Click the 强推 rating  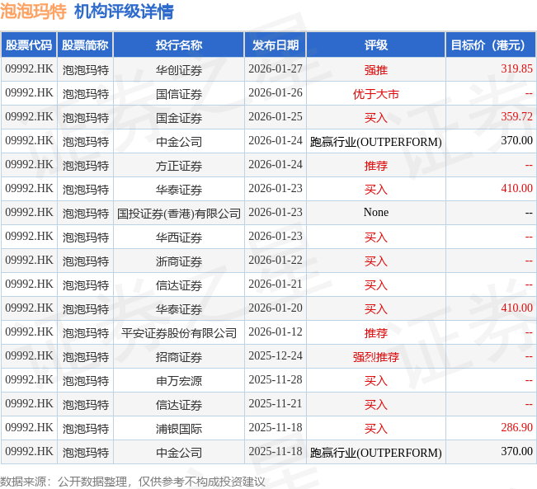(375, 70)
